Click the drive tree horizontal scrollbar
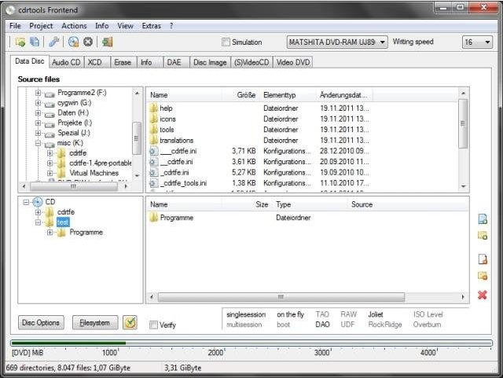 point(74,186)
